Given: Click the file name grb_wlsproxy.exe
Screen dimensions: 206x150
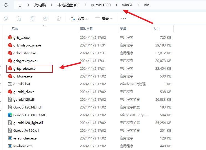Looking at the screenshot, I should [27, 45].
